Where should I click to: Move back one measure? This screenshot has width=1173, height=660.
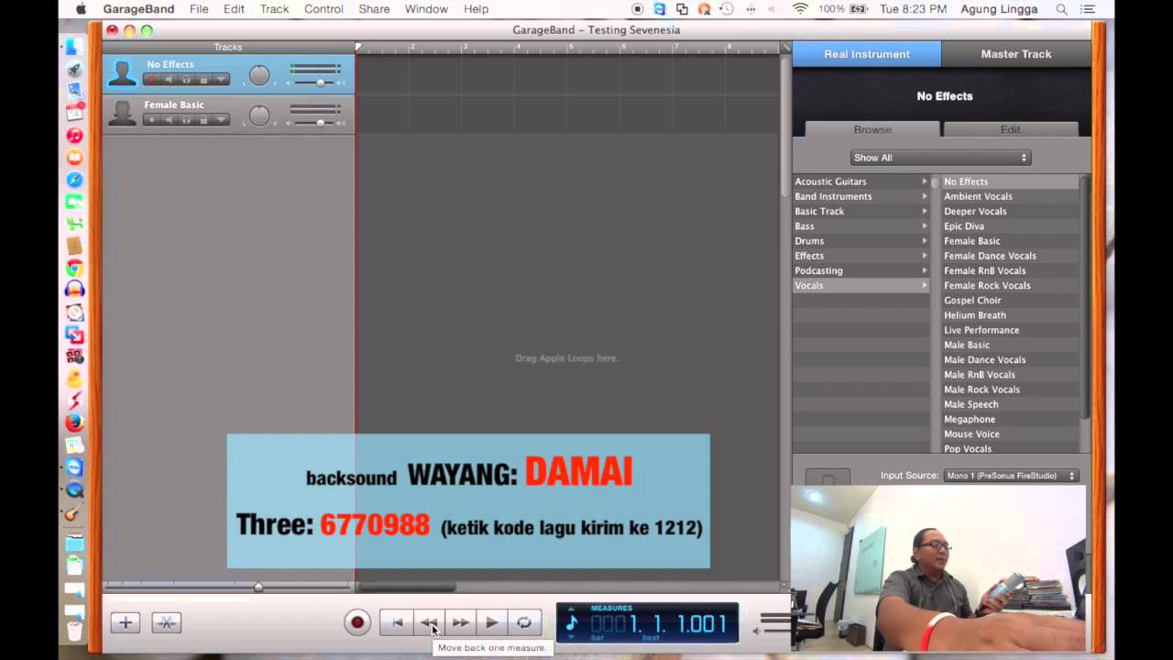pyautogui.click(x=429, y=622)
